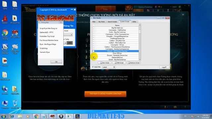
Task: Select the Chogath - ChogathRequest.lua row
Action: [x=117, y=36]
